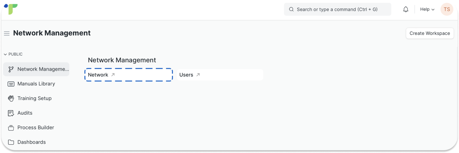Open the Help dropdown menu
The image size is (459, 153).
pos(427,9)
